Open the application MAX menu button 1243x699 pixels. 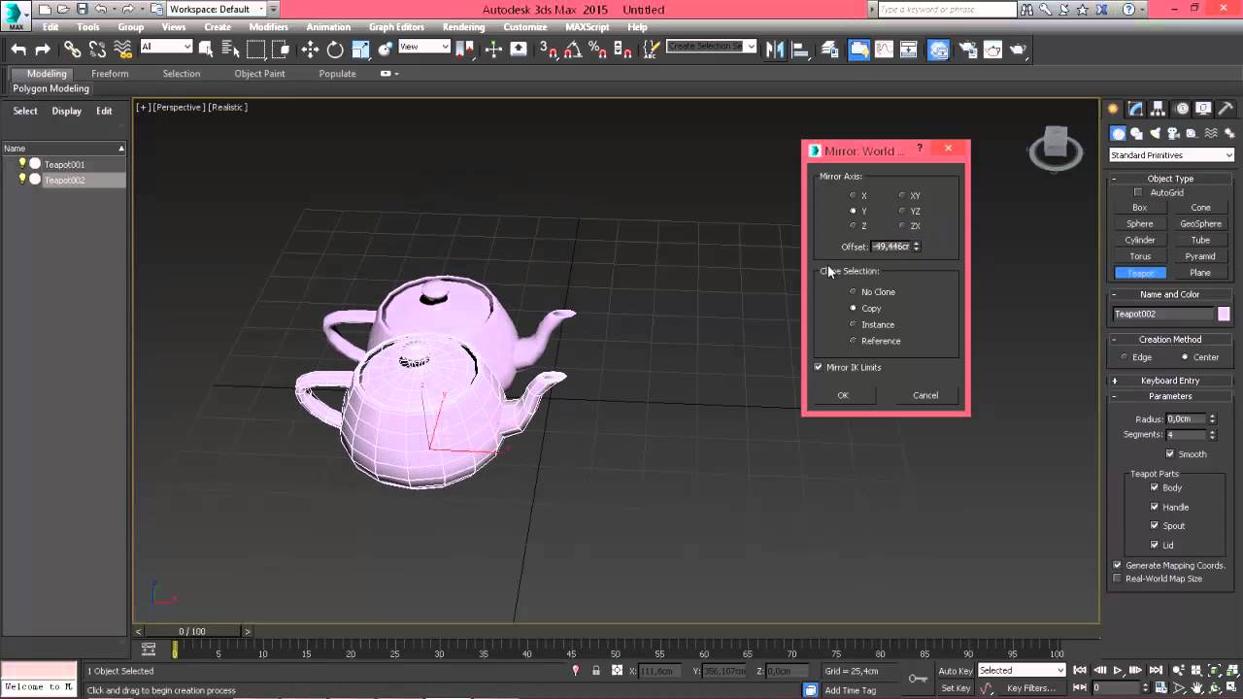click(x=17, y=14)
